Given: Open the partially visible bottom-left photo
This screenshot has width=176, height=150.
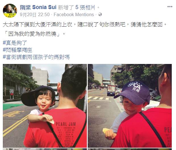Looking at the screenshot, I should point(45,149).
